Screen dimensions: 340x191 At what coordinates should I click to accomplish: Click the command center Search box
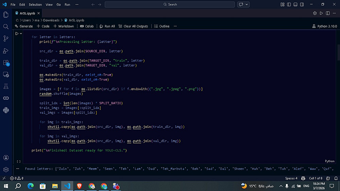click(x=170, y=4)
